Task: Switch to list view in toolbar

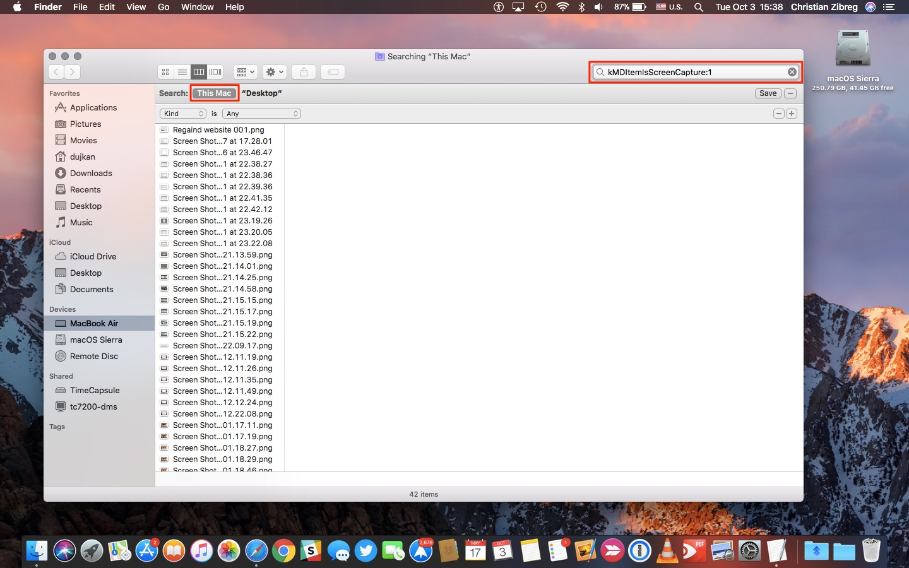Action: pos(182,72)
